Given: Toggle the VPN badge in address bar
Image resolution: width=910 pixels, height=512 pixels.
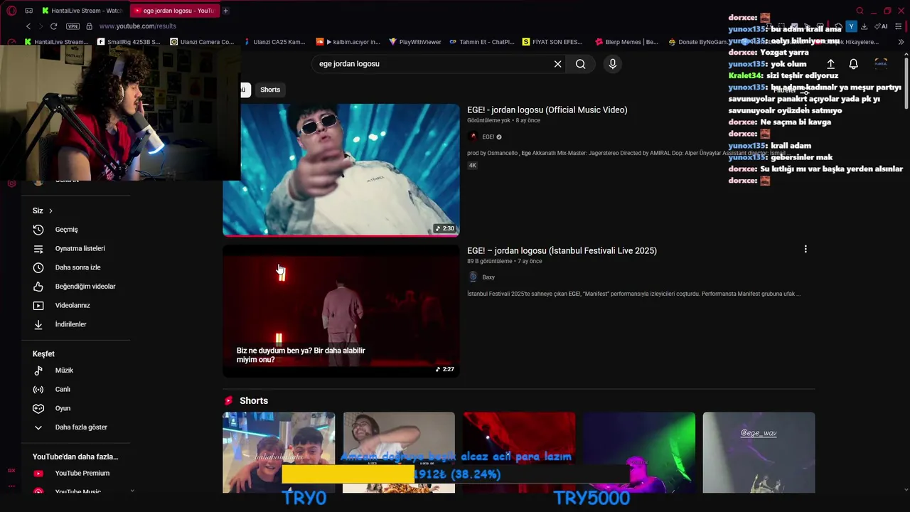Looking at the screenshot, I should (x=73, y=26).
